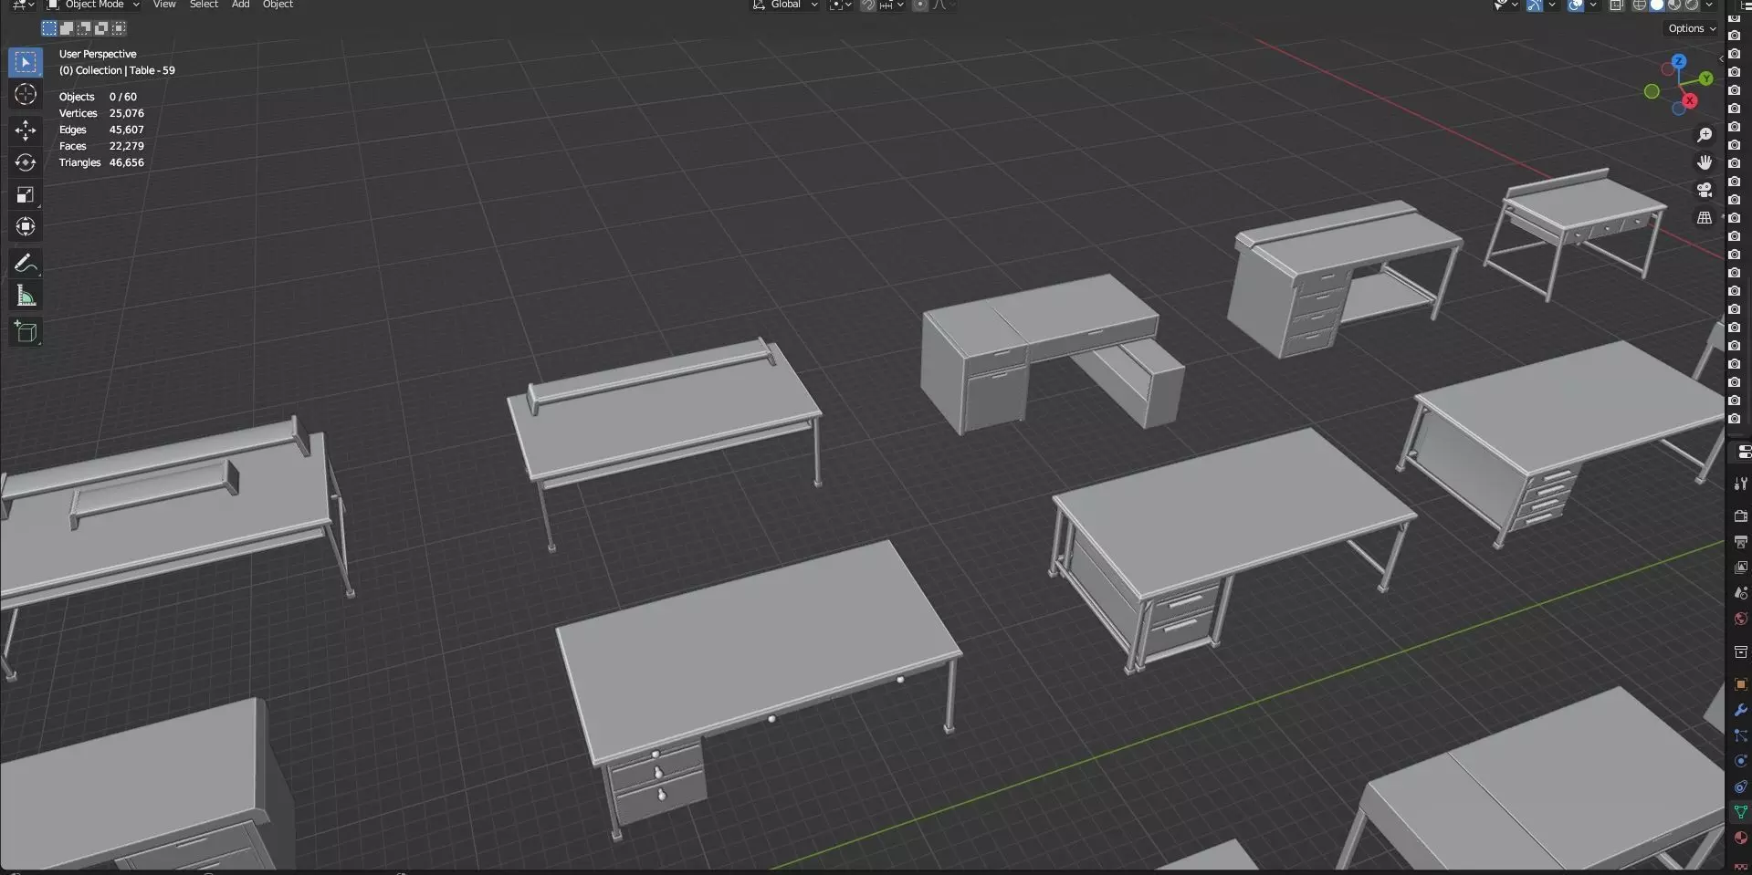Image resolution: width=1752 pixels, height=875 pixels.
Task: Open the Global transform orientation dropdown
Action: (x=785, y=5)
